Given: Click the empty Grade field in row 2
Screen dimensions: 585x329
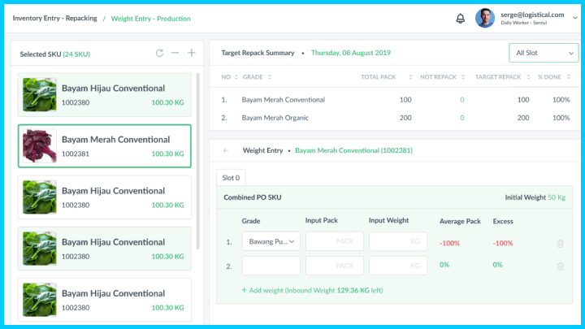Looking at the screenshot, I should tap(271, 266).
